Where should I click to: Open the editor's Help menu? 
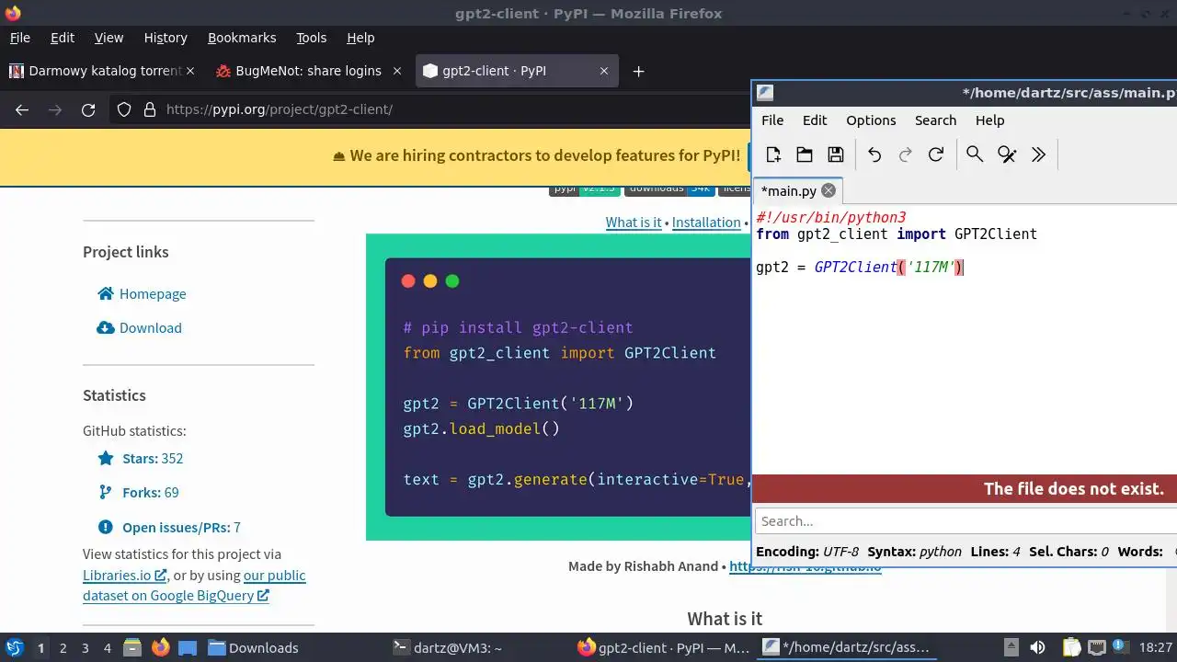989,120
